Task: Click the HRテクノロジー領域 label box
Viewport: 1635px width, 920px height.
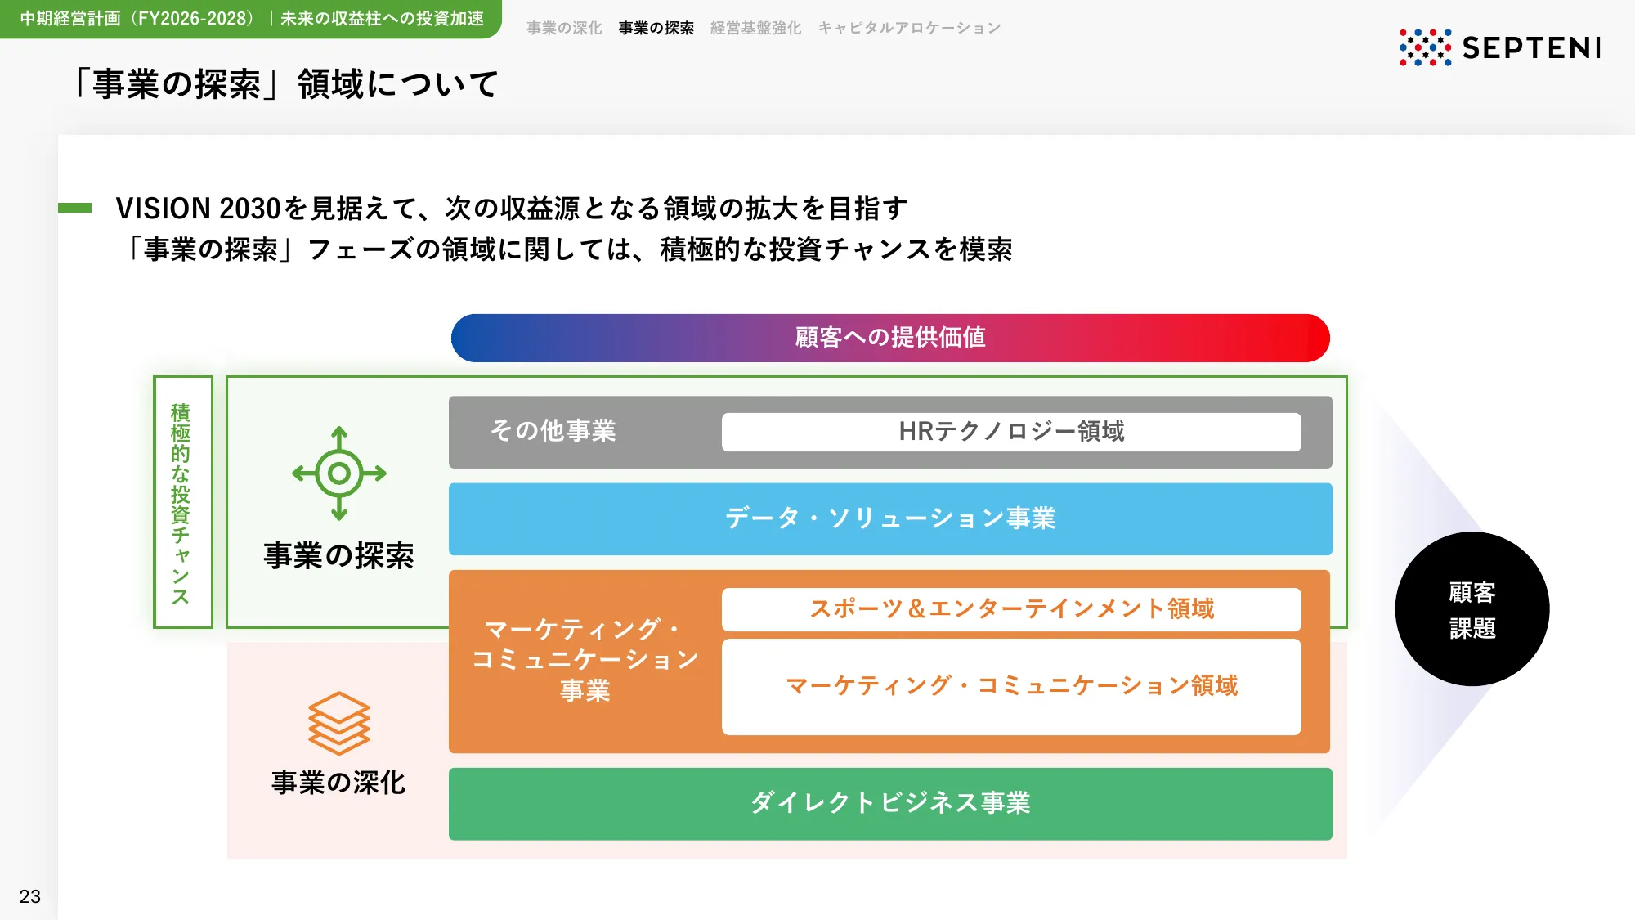Action: click(x=1011, y=432)
